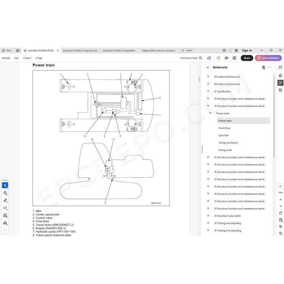Click the highlighter pen tool in left toolbar

pos(5,200)
